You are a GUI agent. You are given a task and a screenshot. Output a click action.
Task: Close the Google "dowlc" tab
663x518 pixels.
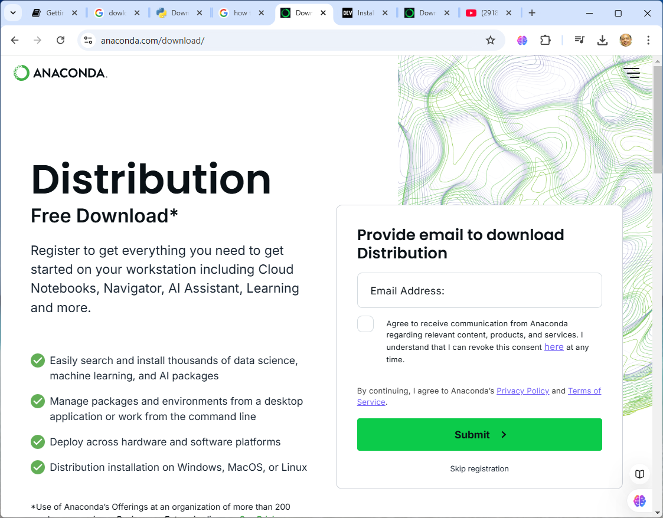[137, 13]
